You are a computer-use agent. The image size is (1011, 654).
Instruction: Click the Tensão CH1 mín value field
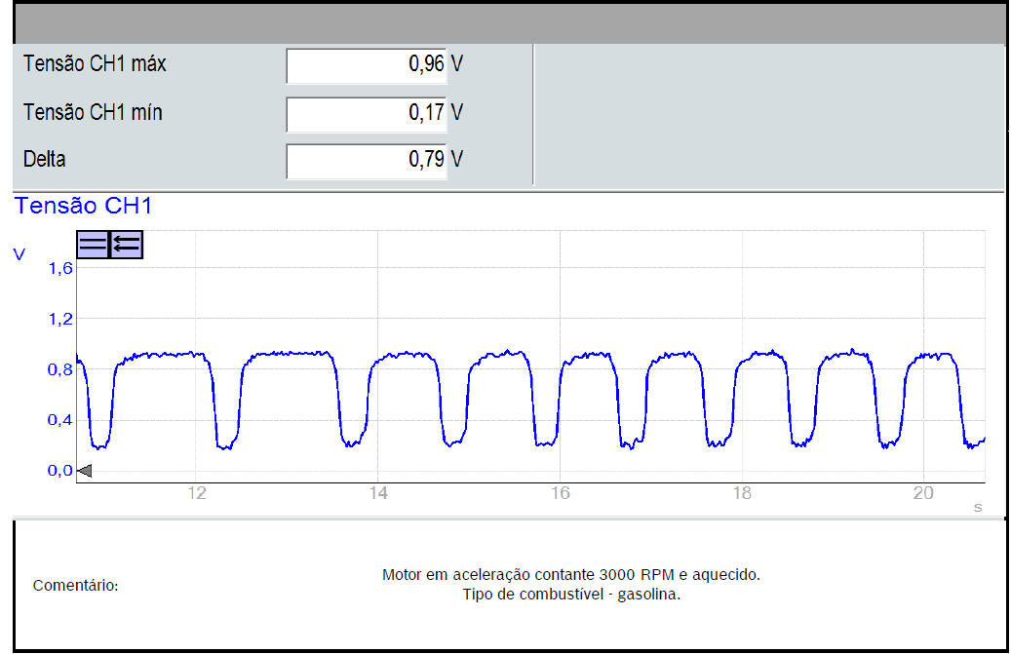pos(367,113)
